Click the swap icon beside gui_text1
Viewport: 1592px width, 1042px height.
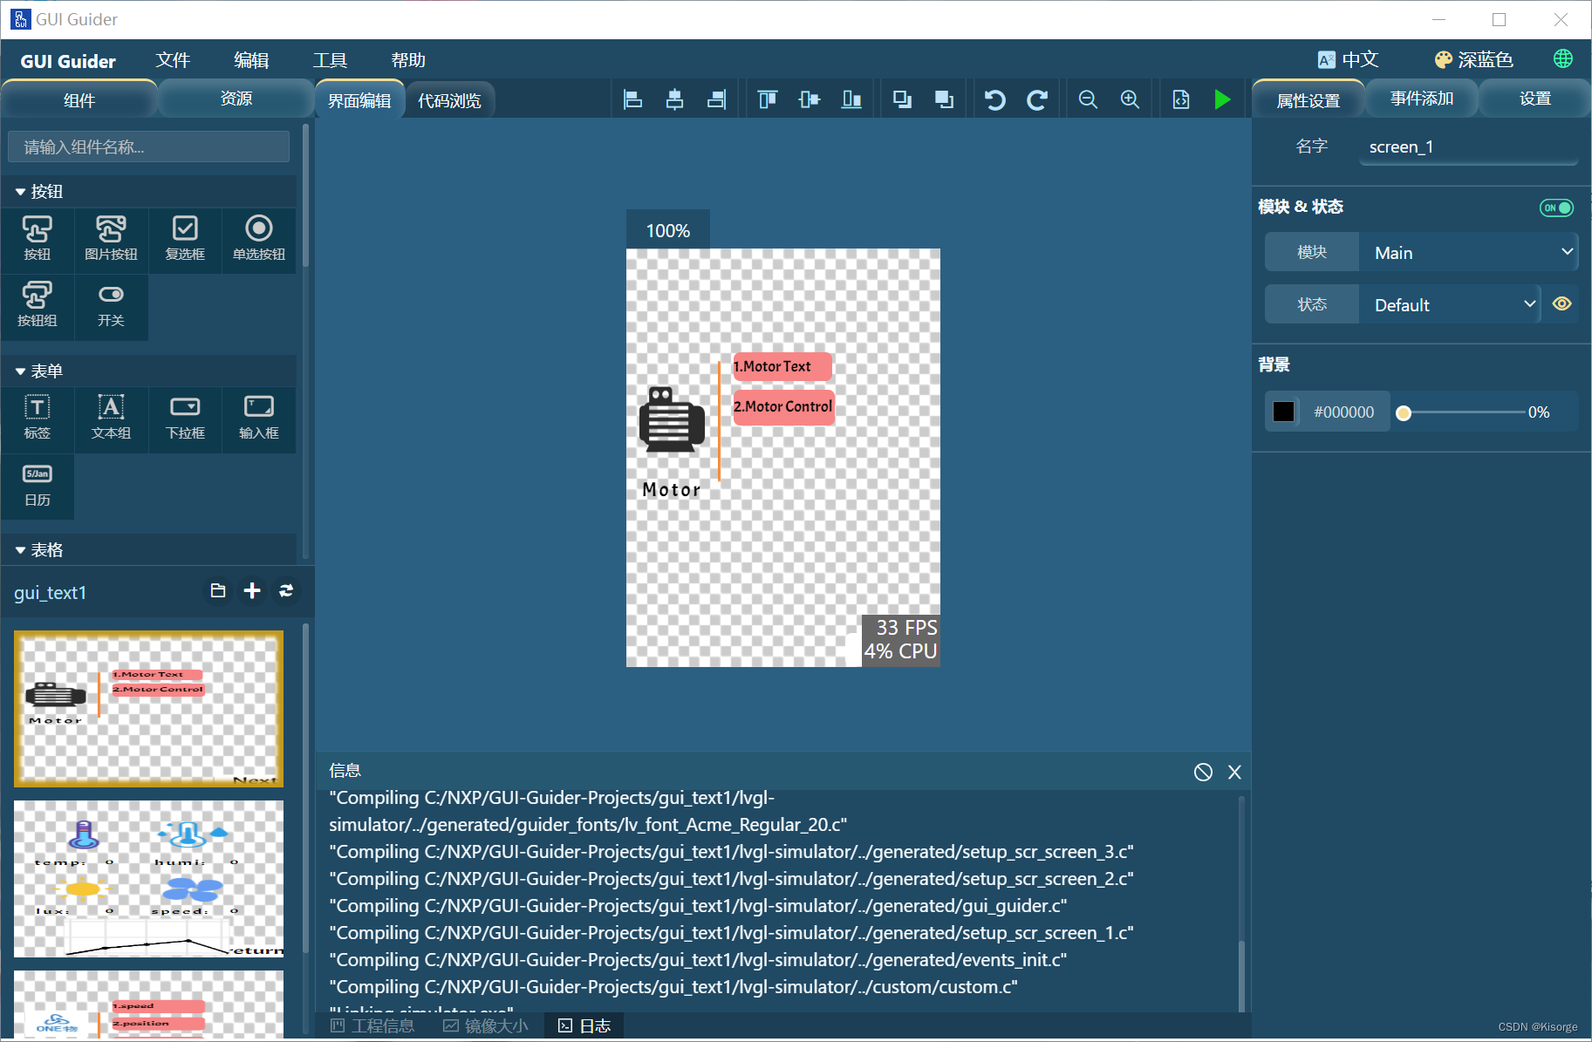pyautogui.click(x=286, y=591)
